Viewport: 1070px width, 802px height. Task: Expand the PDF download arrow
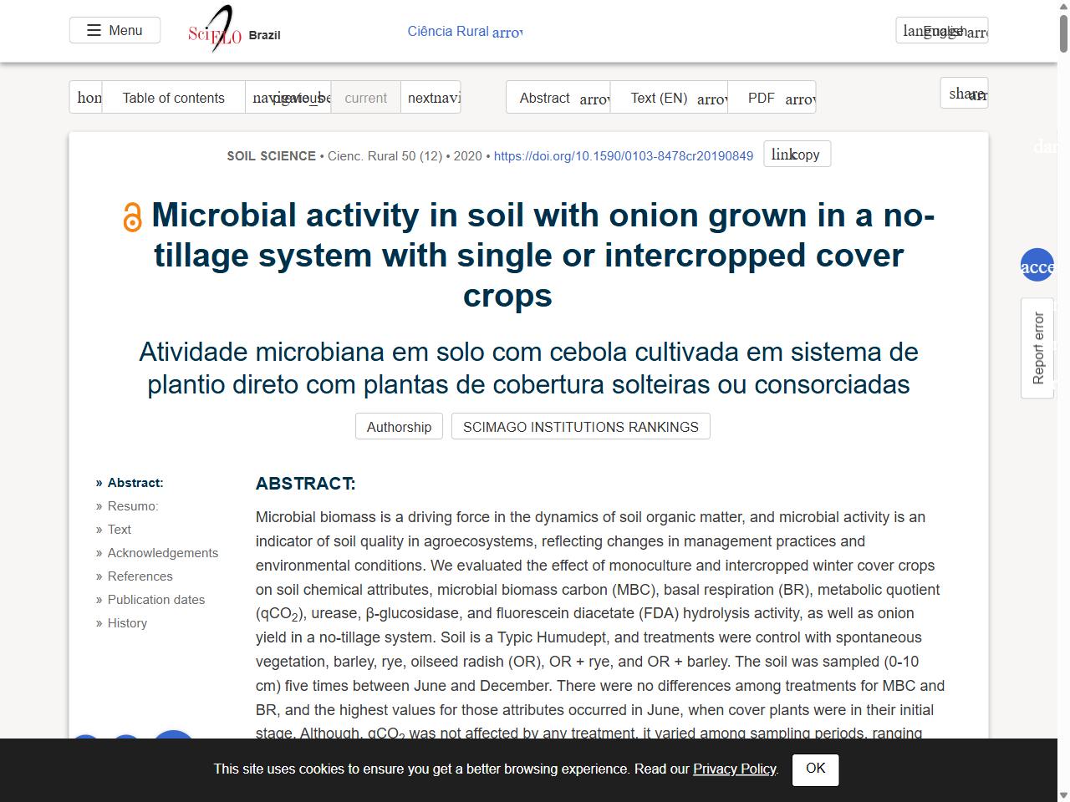click(x=800, y=99)
